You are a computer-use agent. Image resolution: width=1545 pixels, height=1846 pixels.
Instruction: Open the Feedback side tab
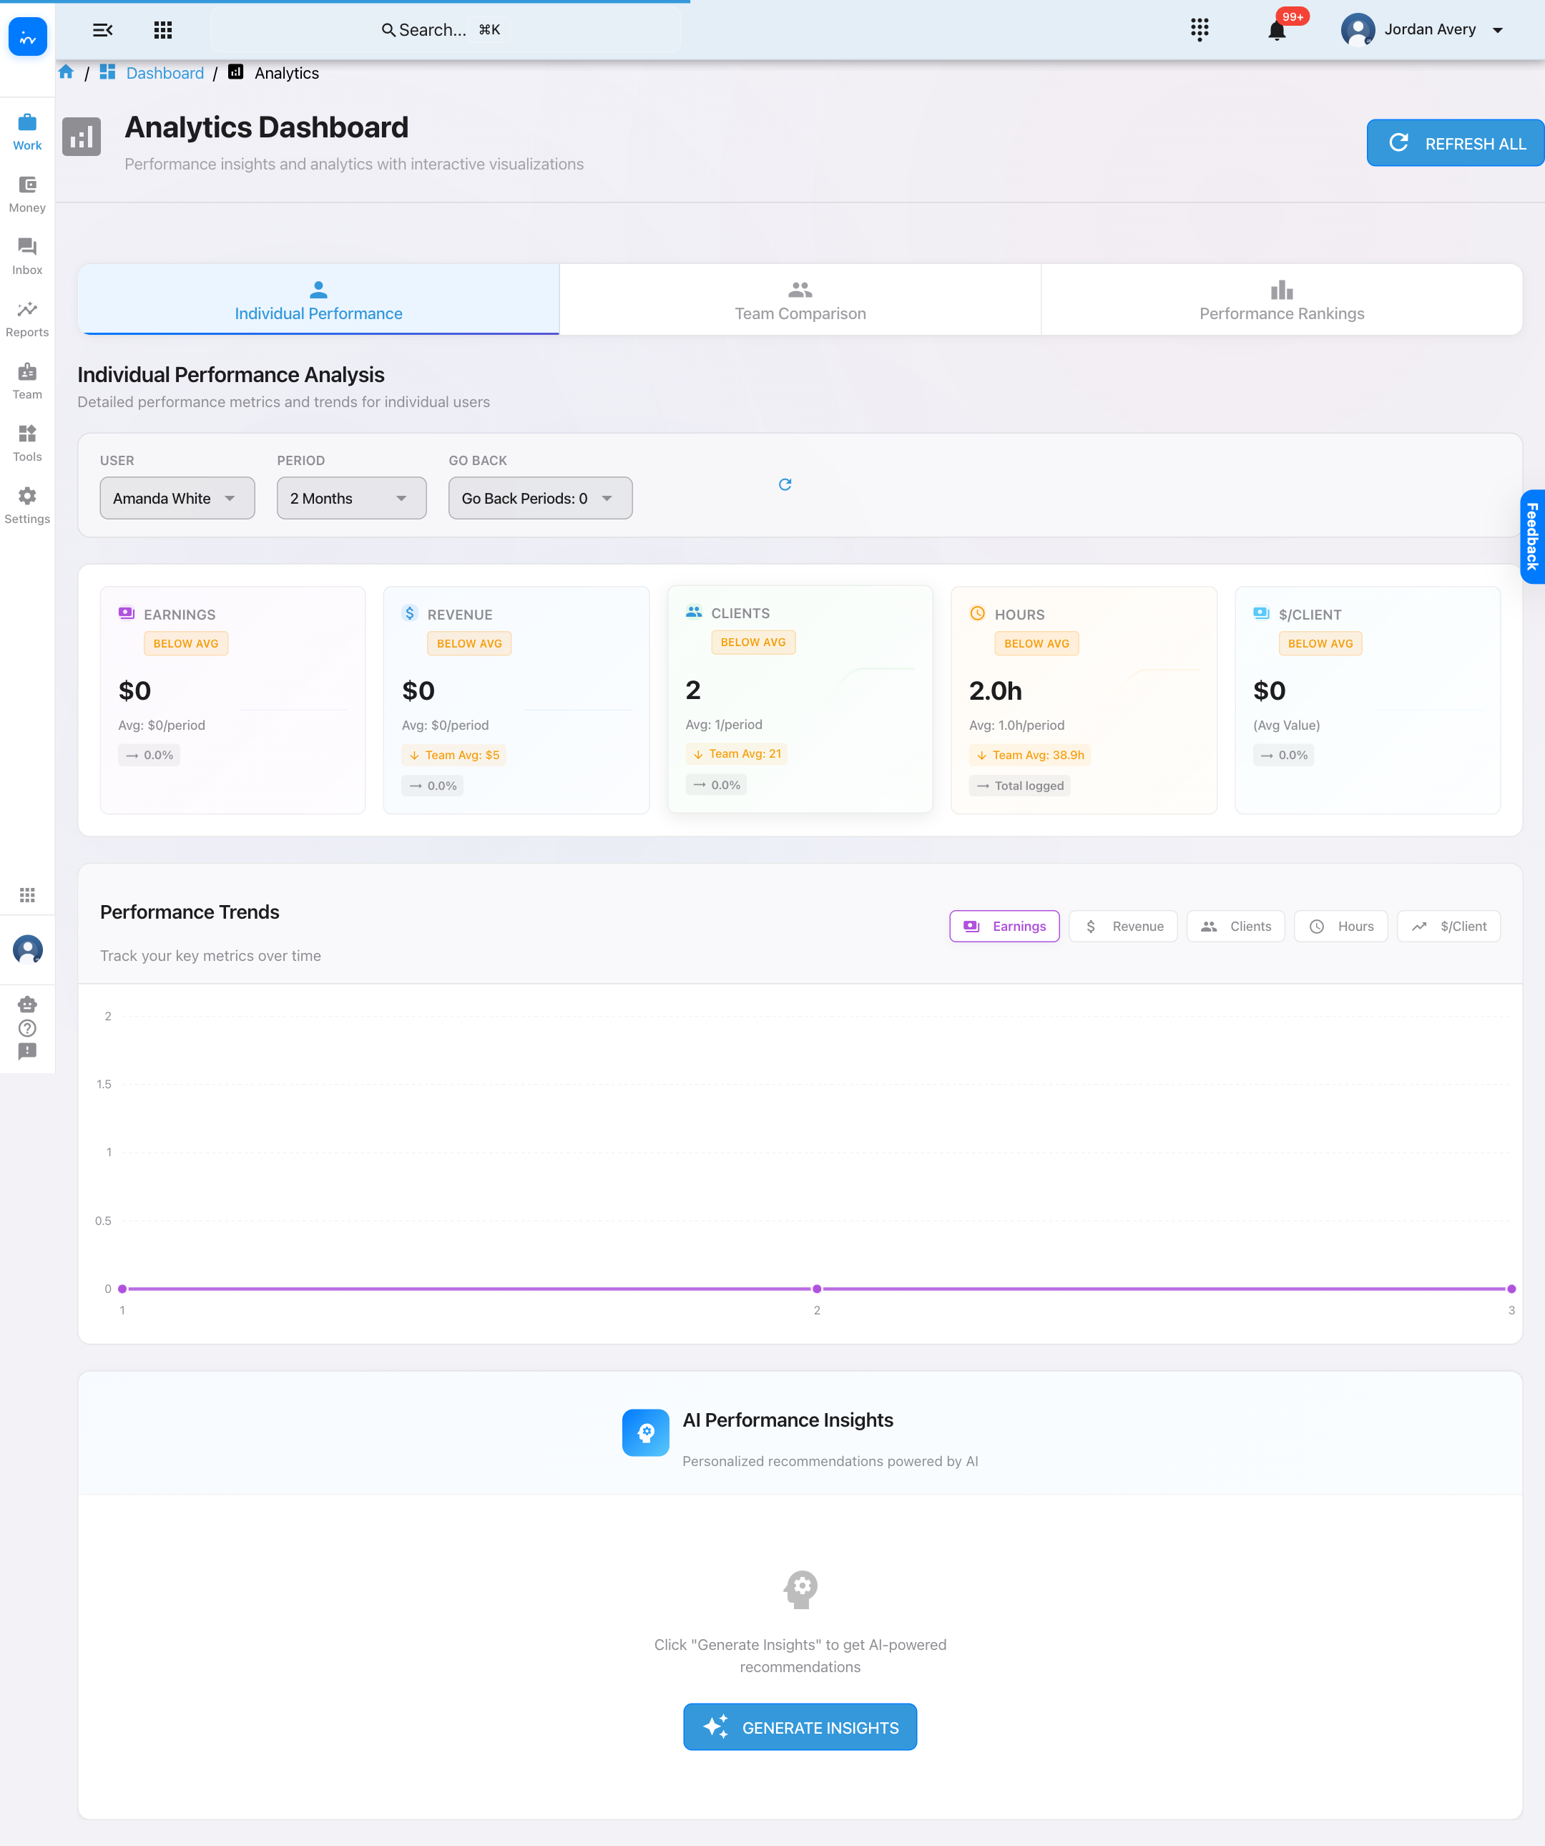[x=1533, y=536]
